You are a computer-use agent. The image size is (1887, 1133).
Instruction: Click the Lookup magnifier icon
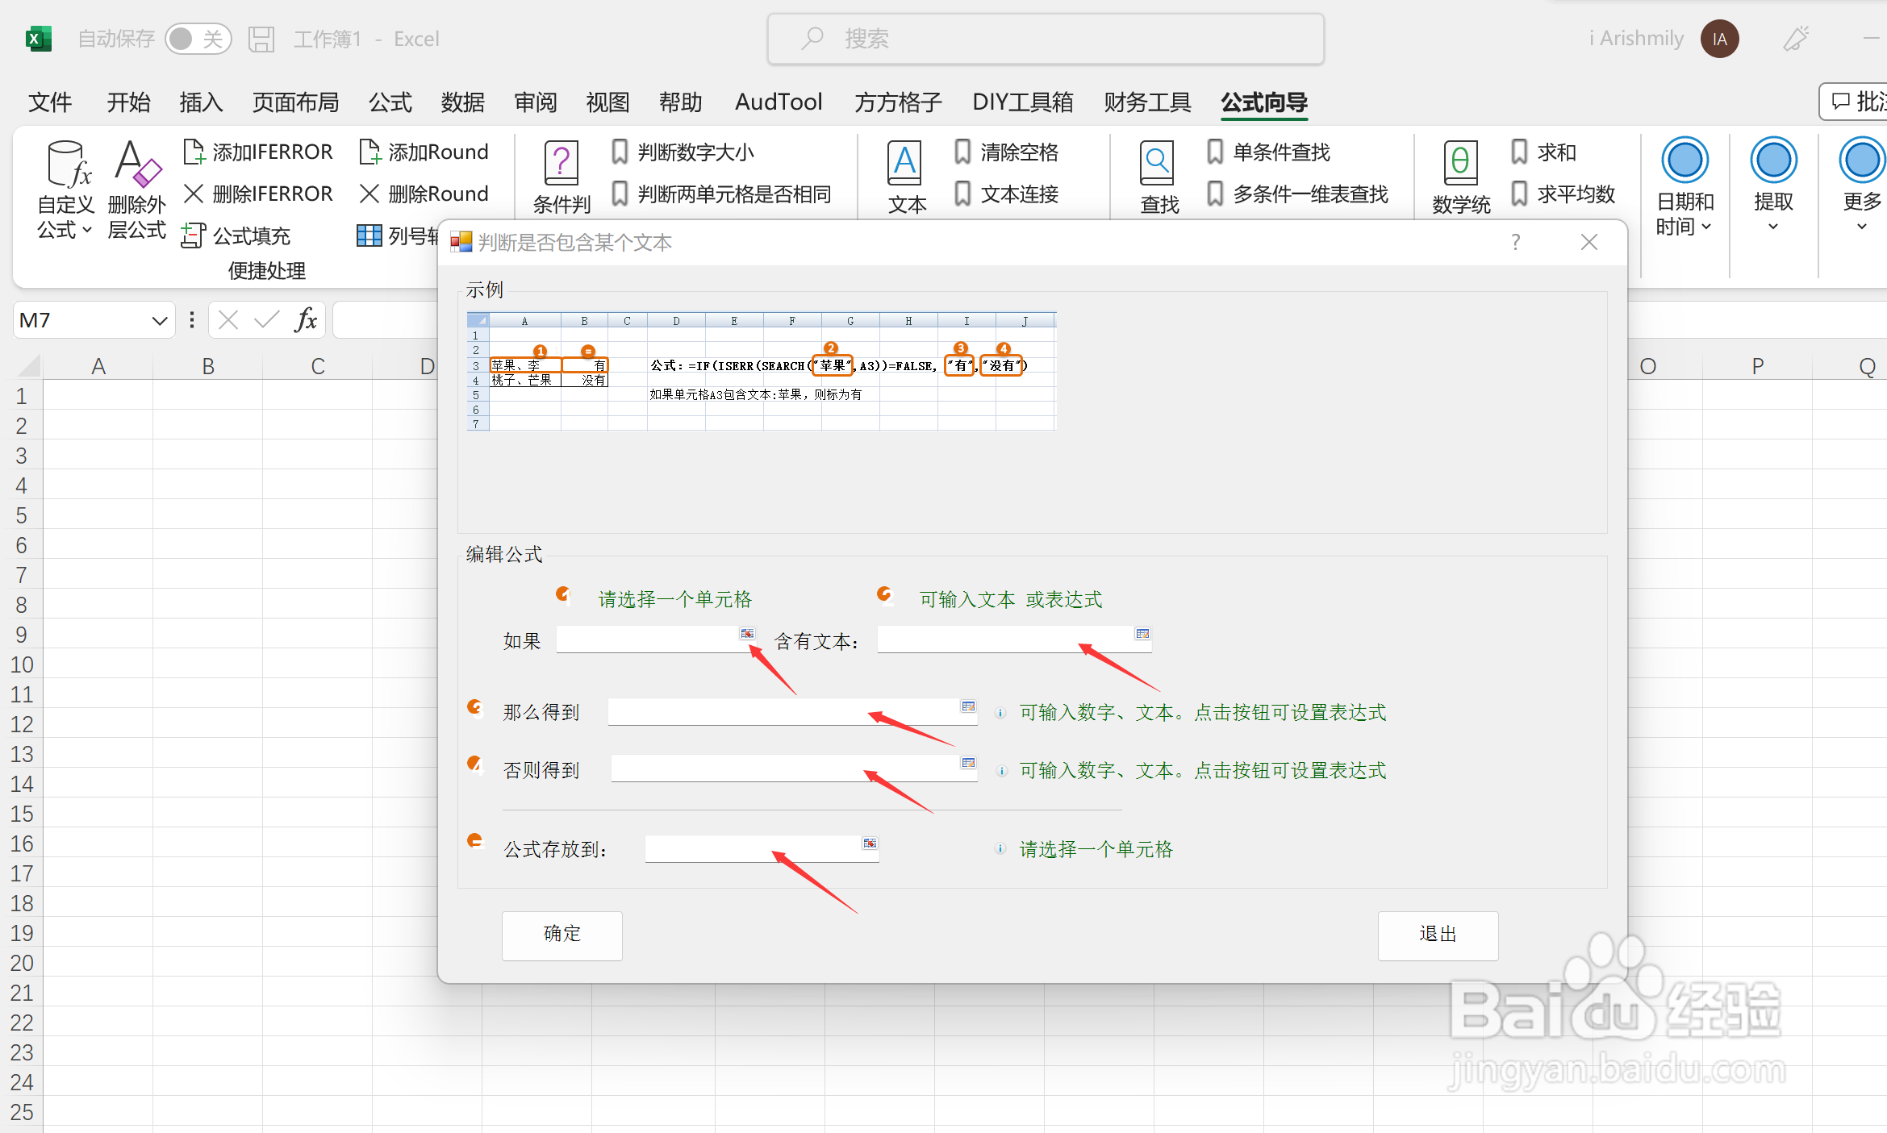[1157, 163]
